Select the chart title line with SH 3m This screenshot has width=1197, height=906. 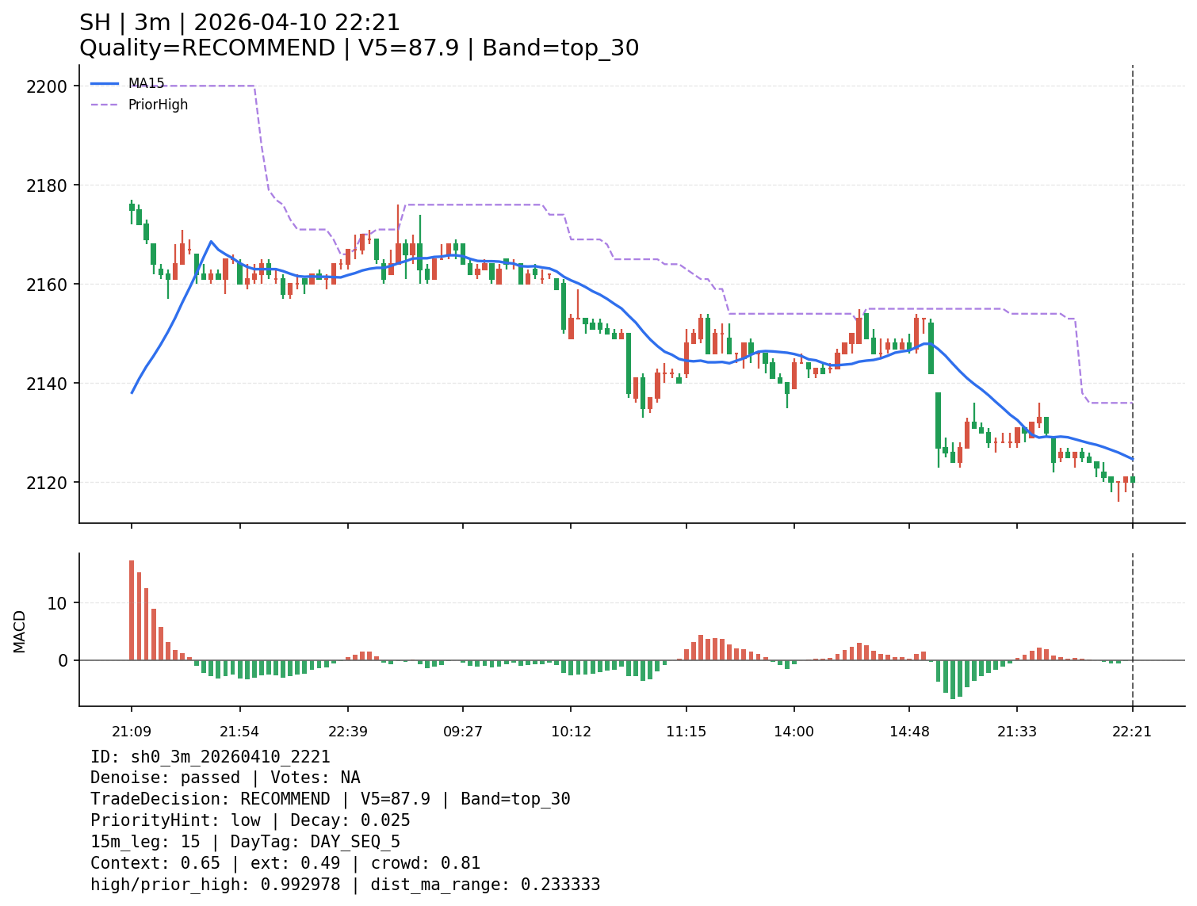[x=239, y=23]
